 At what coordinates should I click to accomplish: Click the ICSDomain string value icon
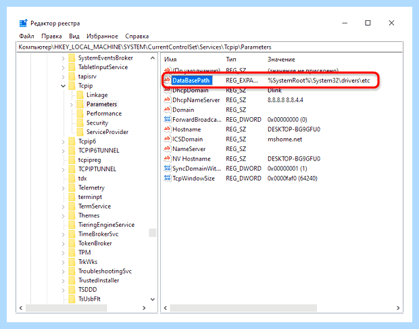[168, 139]
